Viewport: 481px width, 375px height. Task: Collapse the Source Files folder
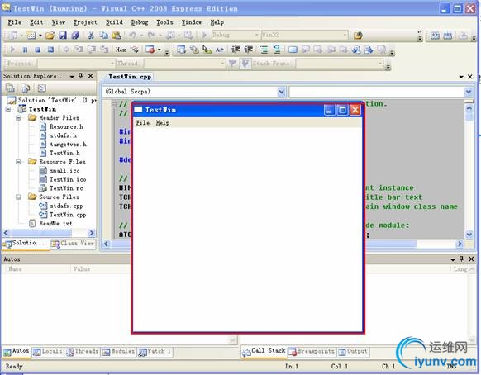click(18, 197)
